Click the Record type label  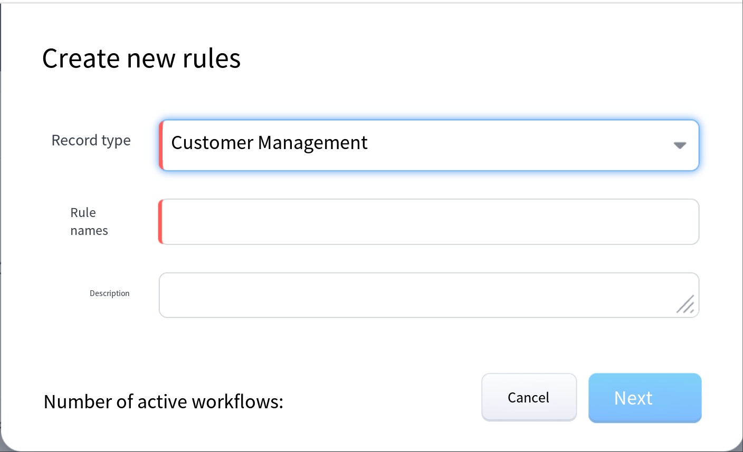pyautogui.click(x=91, y=141)
